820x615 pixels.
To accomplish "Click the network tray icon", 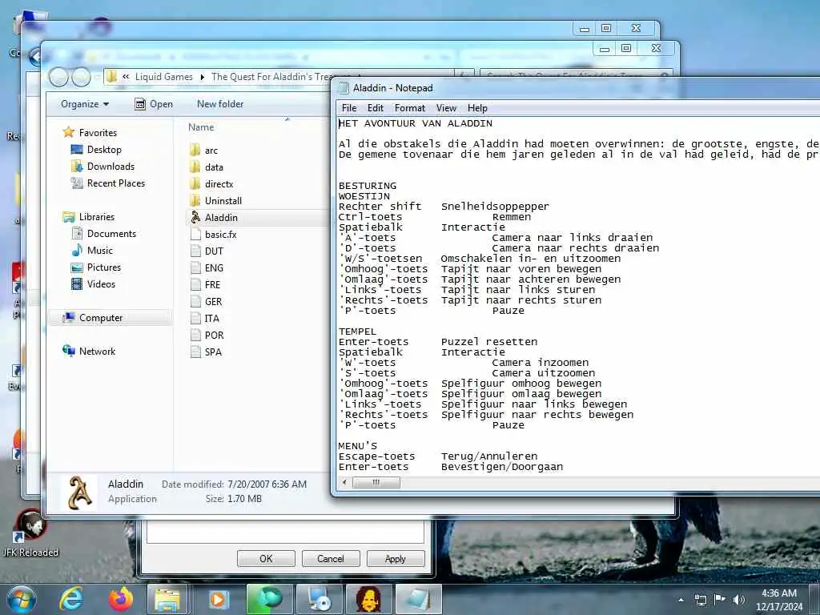I will coord(700,600).
